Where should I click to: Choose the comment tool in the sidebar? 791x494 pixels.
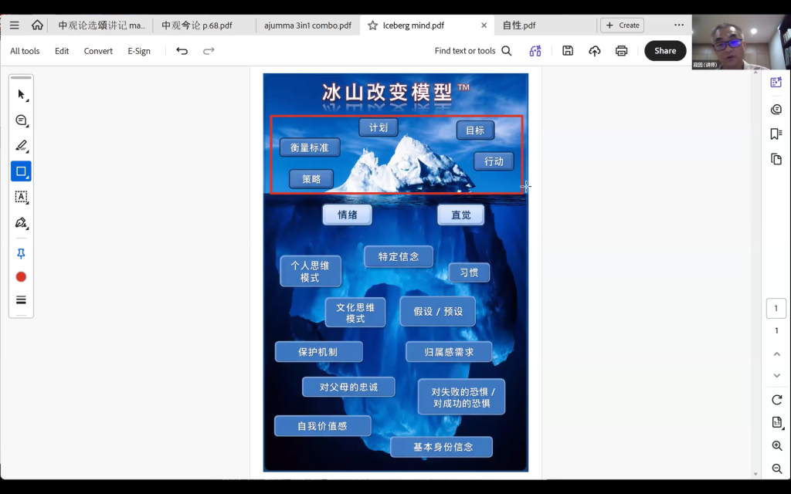coord(21,120)
